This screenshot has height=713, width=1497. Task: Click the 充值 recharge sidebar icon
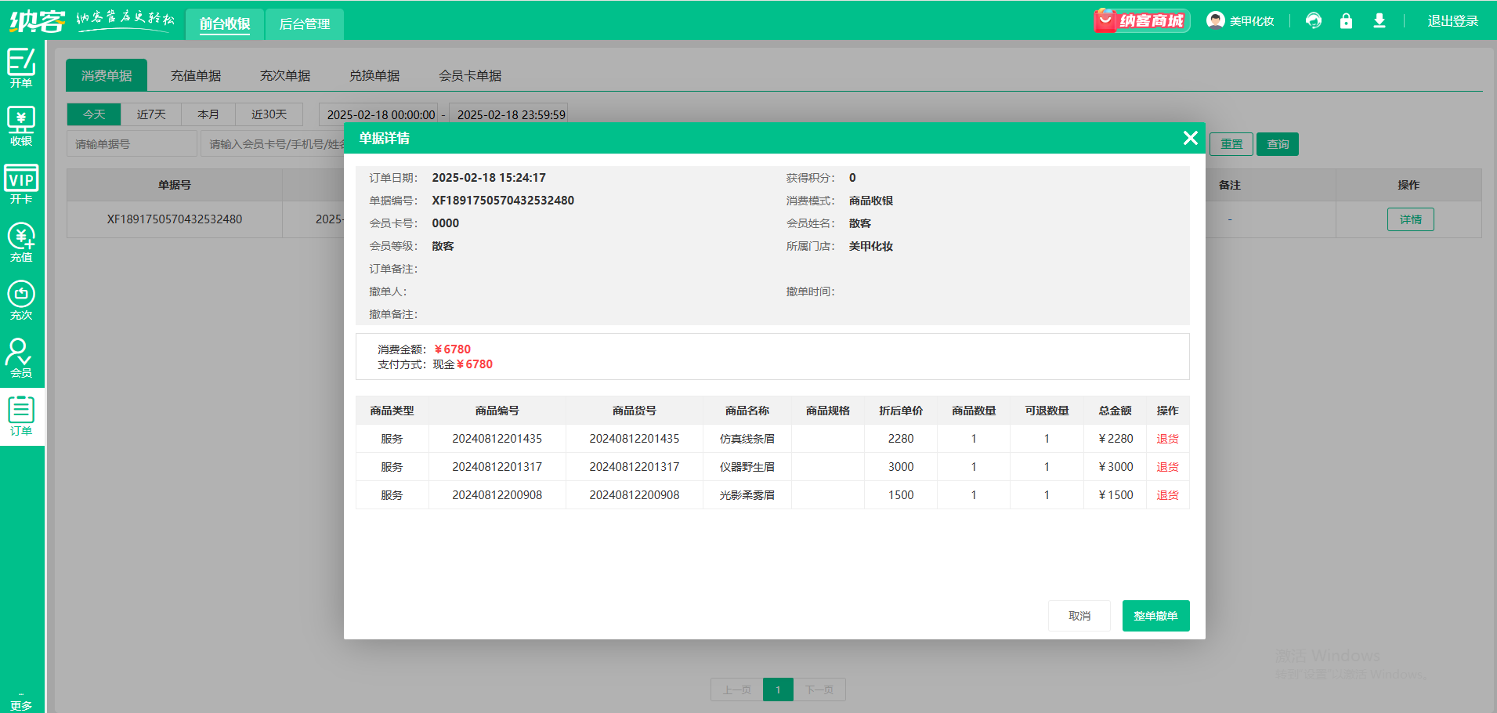click(x=21, y=242)
